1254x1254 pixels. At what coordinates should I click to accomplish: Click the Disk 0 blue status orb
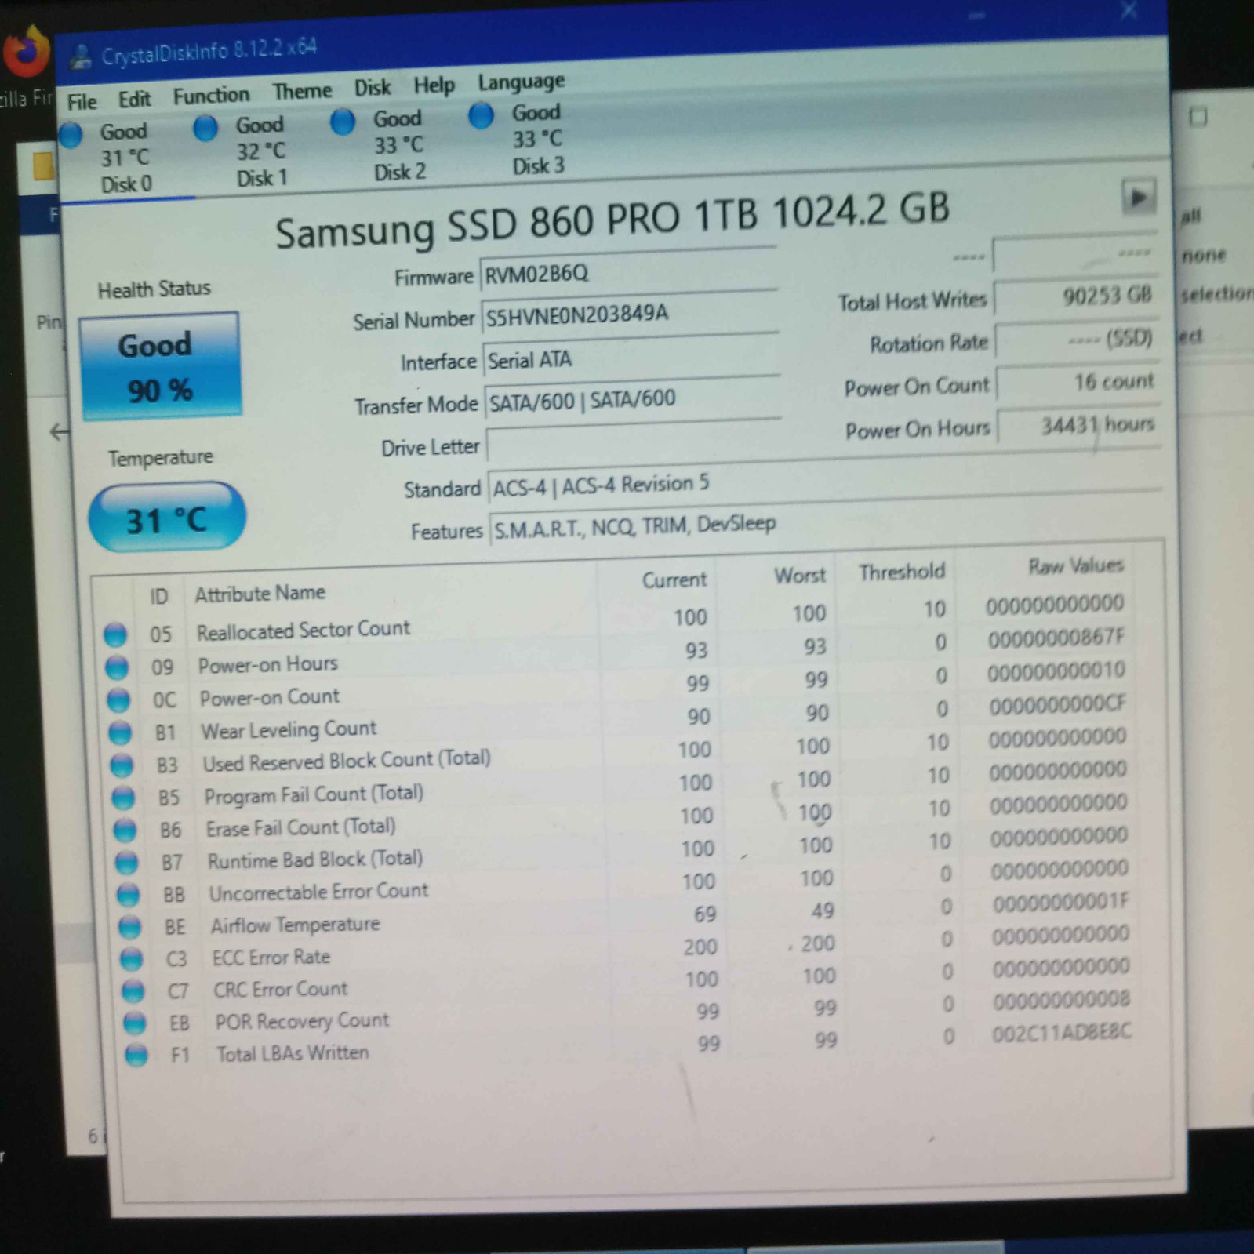71,134
